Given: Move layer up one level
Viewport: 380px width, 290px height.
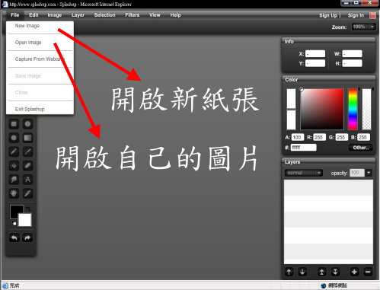Looking at the screenshot, I should point(289,272).
